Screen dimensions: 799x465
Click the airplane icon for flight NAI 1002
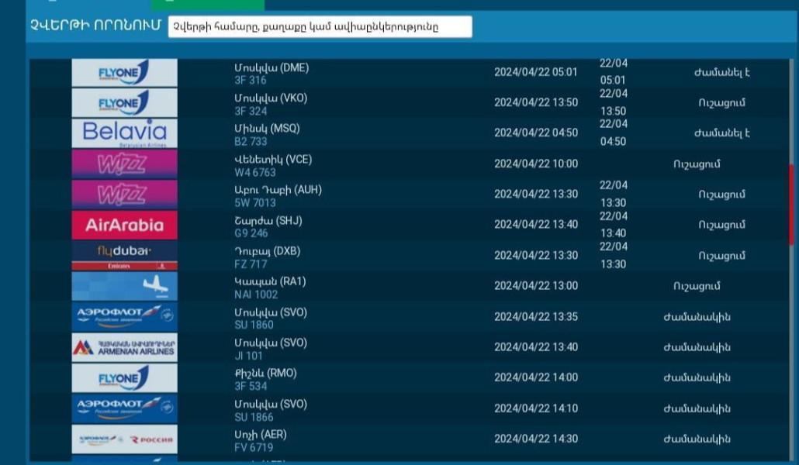pyautogui.click(x=124, y=286)
